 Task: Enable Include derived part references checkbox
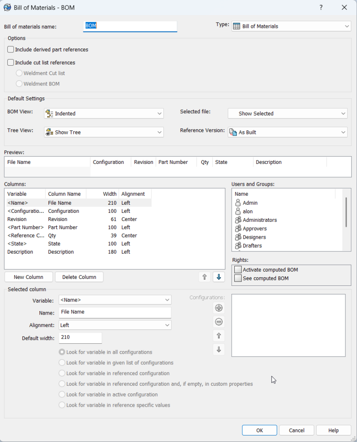[x=11, y=49]
